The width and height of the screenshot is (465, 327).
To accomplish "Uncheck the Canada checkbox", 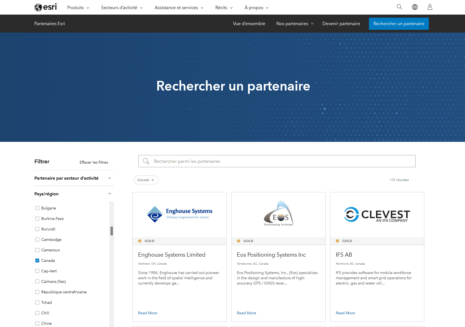I will coord(37,260).
